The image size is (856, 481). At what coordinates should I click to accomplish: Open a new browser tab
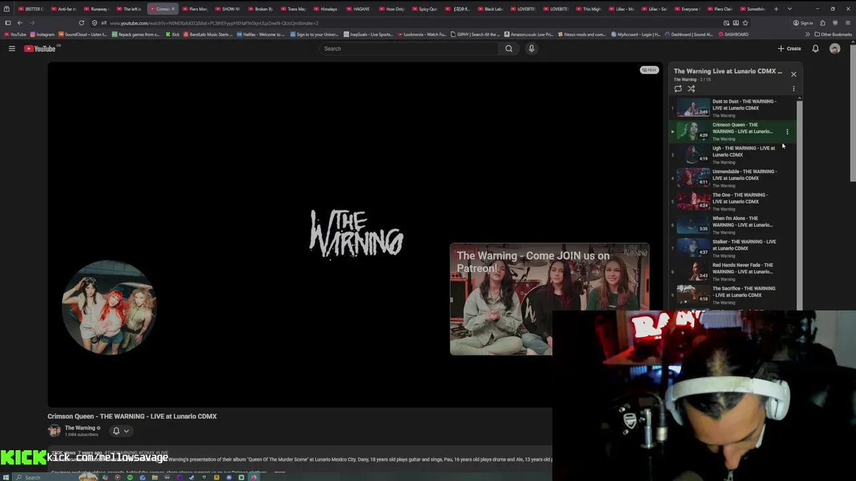pos(776,9)
